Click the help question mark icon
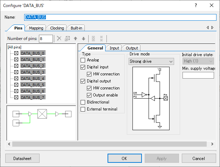 click(196, 5)
